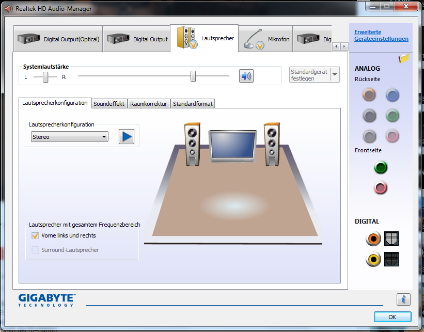Click the left speaker in the room
This screenshot has height=332, width=424.
[x=192, y=145]
